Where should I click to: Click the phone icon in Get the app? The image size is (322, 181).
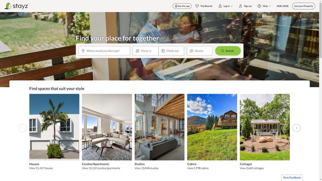coord(176,6)
